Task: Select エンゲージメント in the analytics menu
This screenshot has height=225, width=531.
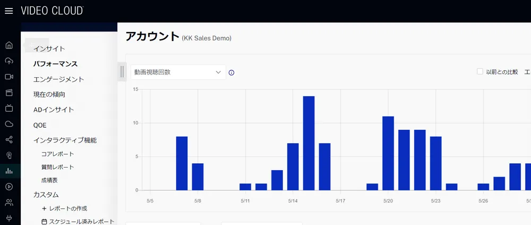Action: pyautogui.click(x=58, y=79)
